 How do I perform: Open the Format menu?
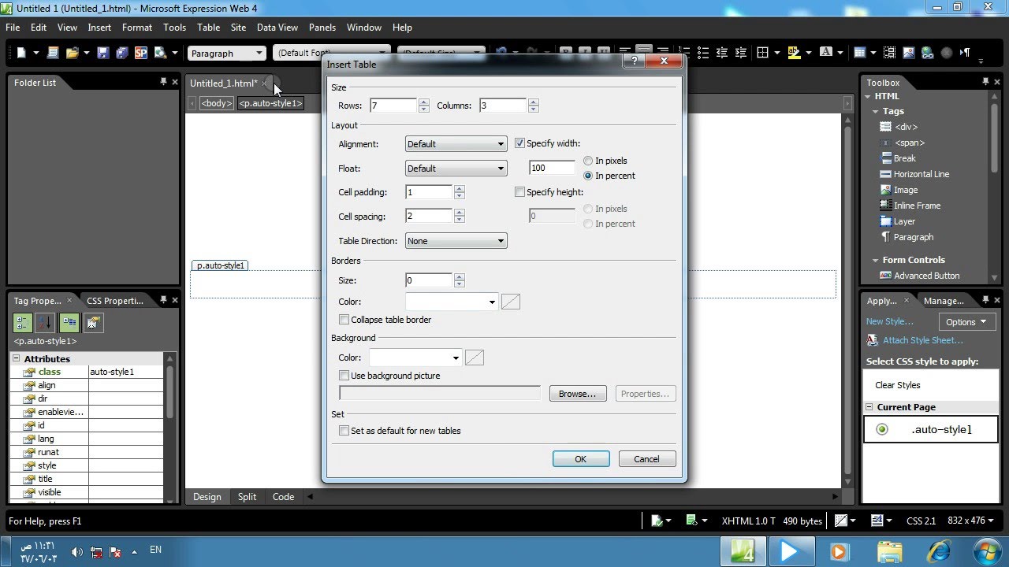click(137, 27)
